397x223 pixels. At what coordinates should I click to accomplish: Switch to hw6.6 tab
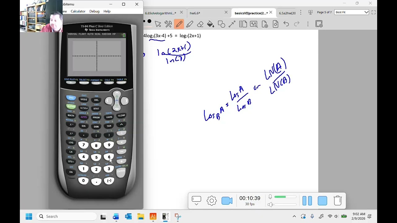195,13
